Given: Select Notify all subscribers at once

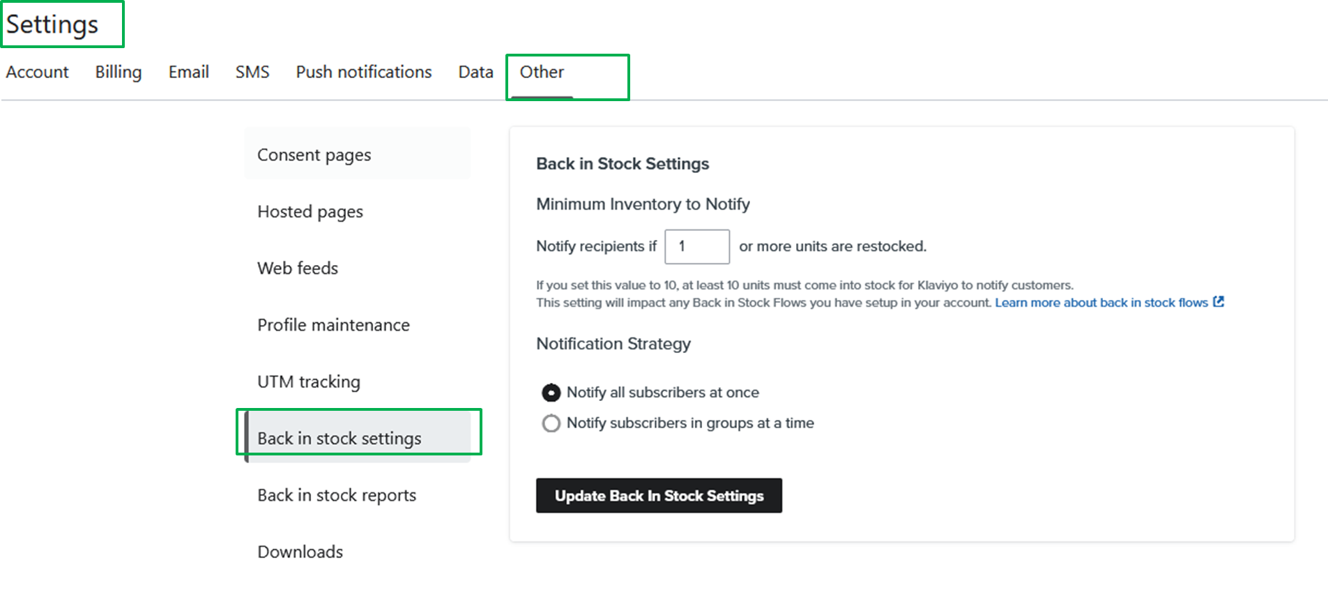Looking at the screenshot, I should pyautogui.click(x=551, y=393).
